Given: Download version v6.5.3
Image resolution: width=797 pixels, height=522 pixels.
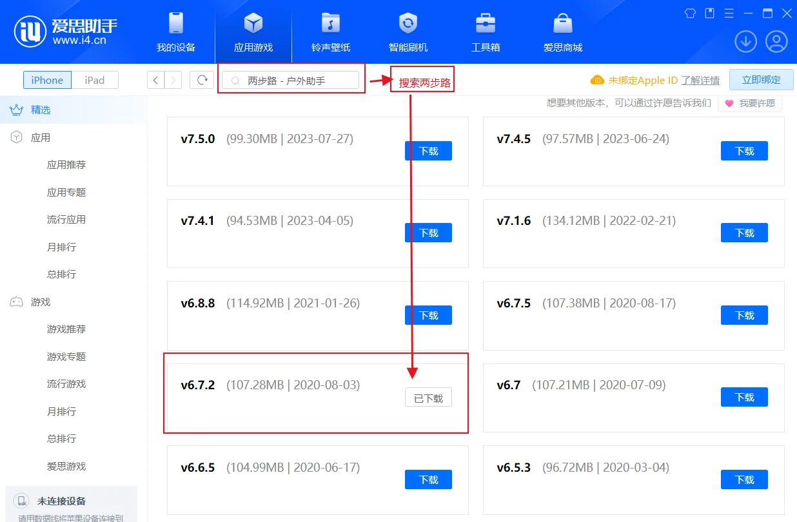Looking at the screenshot, I should point(744,479).
